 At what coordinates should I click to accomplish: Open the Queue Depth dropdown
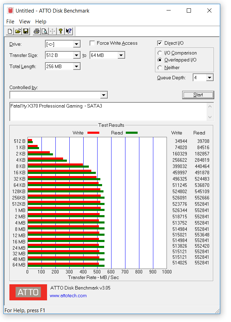click(209, 78)
